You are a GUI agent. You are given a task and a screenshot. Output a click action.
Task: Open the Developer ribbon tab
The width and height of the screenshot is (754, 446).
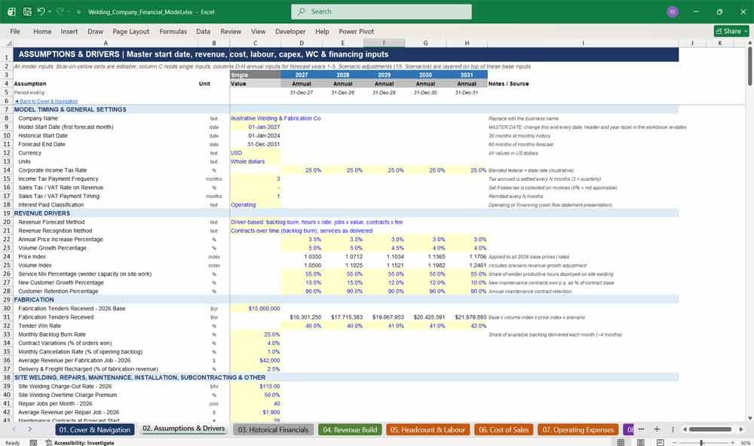290,31
